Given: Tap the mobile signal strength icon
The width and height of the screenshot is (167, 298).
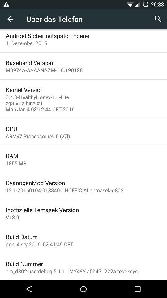Looking at the screenshot, I should (x=137, y=4).
